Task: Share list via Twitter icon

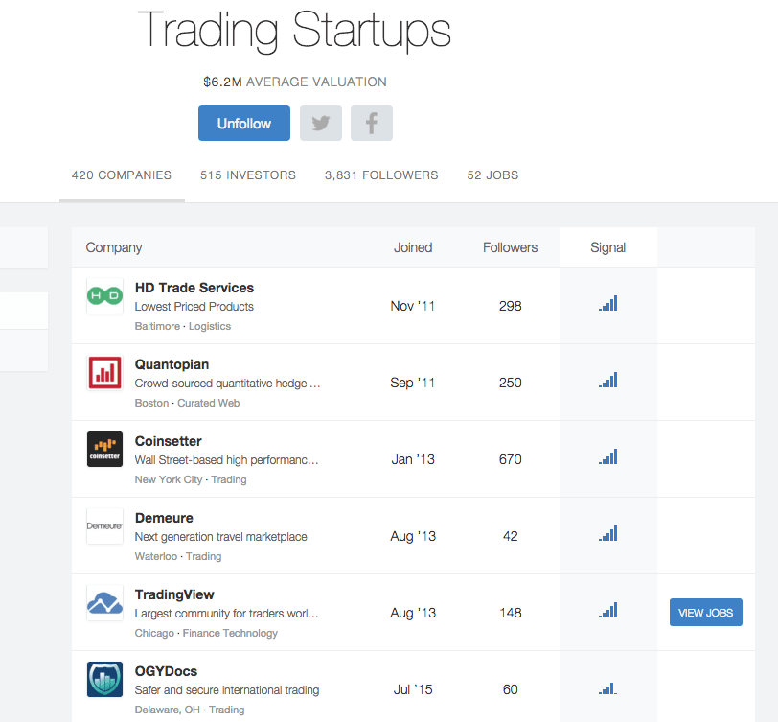Action: pyautogui.click(x=321, y=124)
